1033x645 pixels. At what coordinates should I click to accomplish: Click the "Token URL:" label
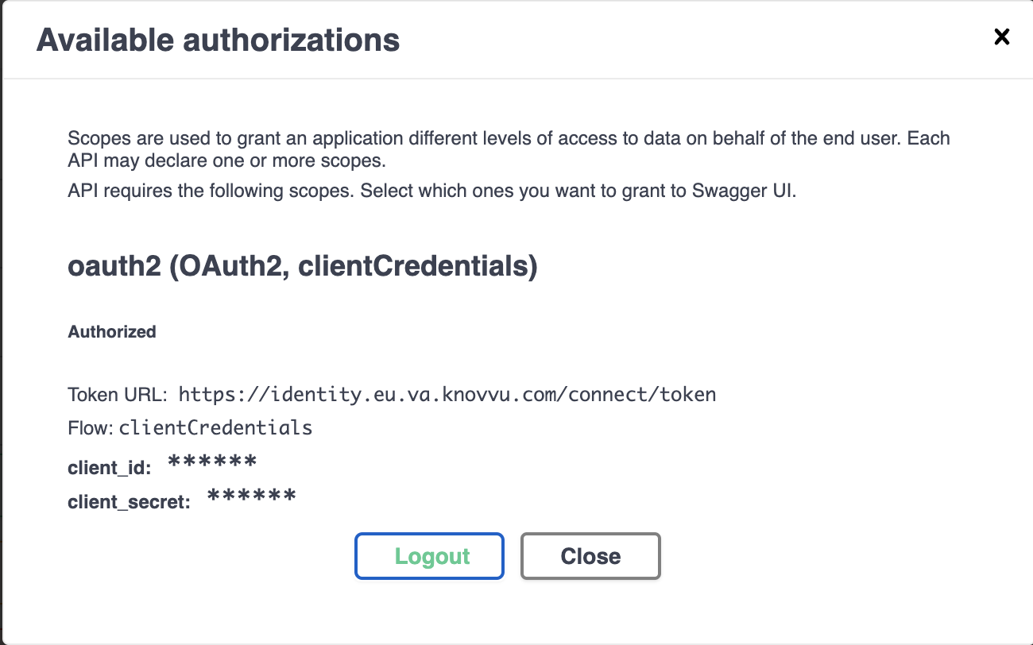coord(117,395)
